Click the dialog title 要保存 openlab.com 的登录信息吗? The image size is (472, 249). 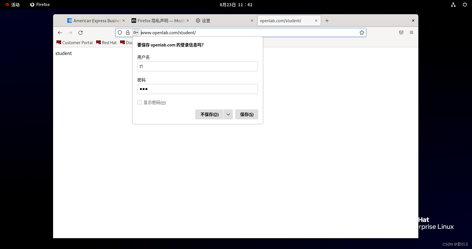tap(170, 45)
